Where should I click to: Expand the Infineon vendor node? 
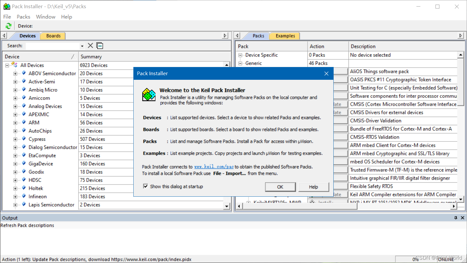click(15, 197)
